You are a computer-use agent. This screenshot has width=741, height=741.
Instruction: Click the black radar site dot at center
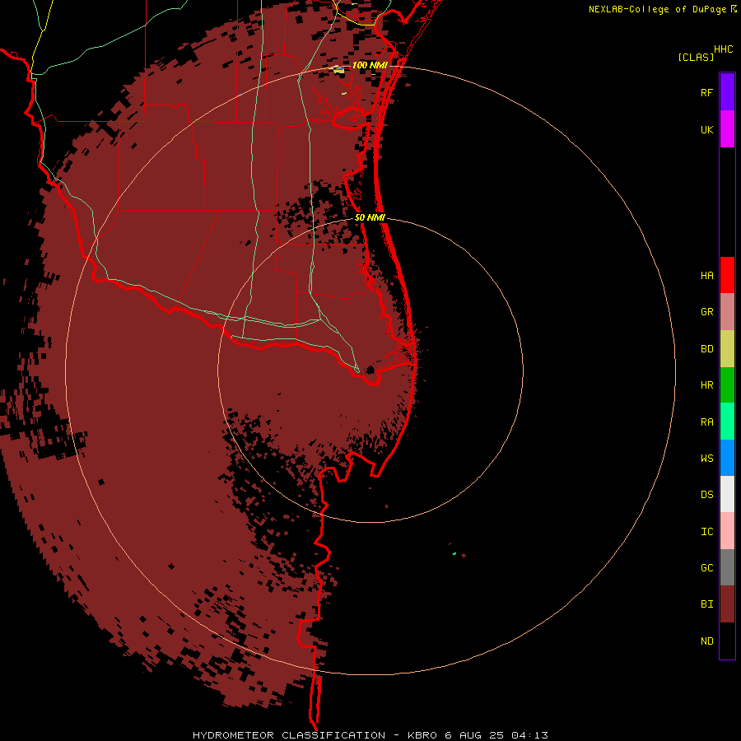370,370
